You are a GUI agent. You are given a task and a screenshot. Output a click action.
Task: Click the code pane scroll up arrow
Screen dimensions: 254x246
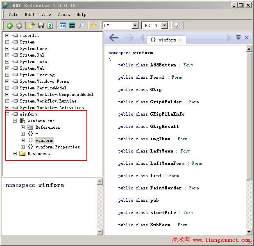click(x=249, y=49)
